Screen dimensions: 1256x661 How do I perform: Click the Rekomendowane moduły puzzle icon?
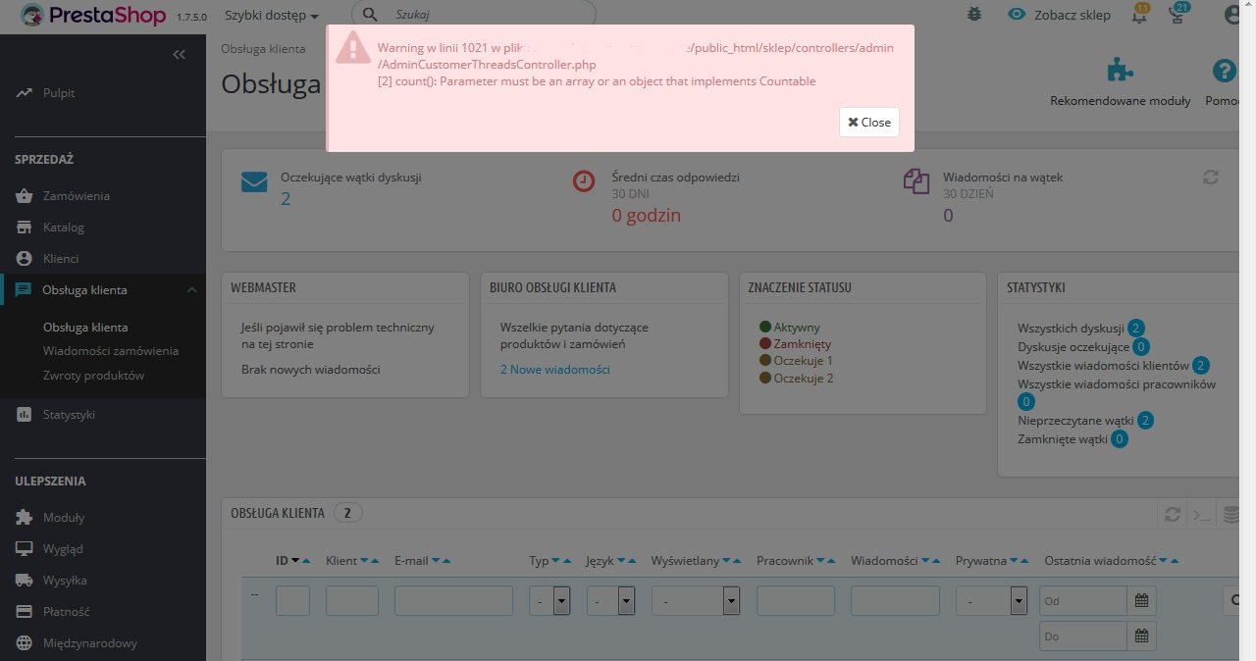[x=1119, y=71]
